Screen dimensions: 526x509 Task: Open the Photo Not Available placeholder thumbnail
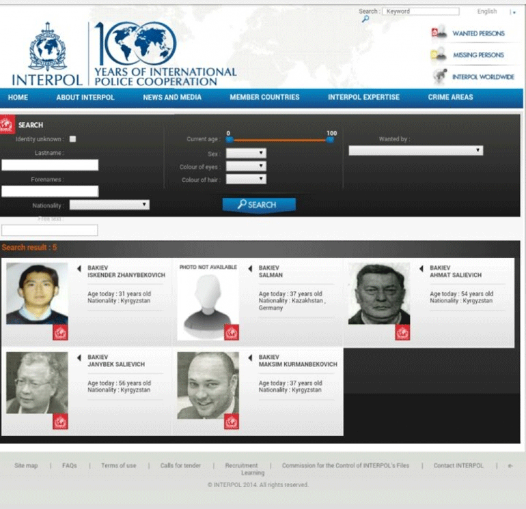coord(208,302)
